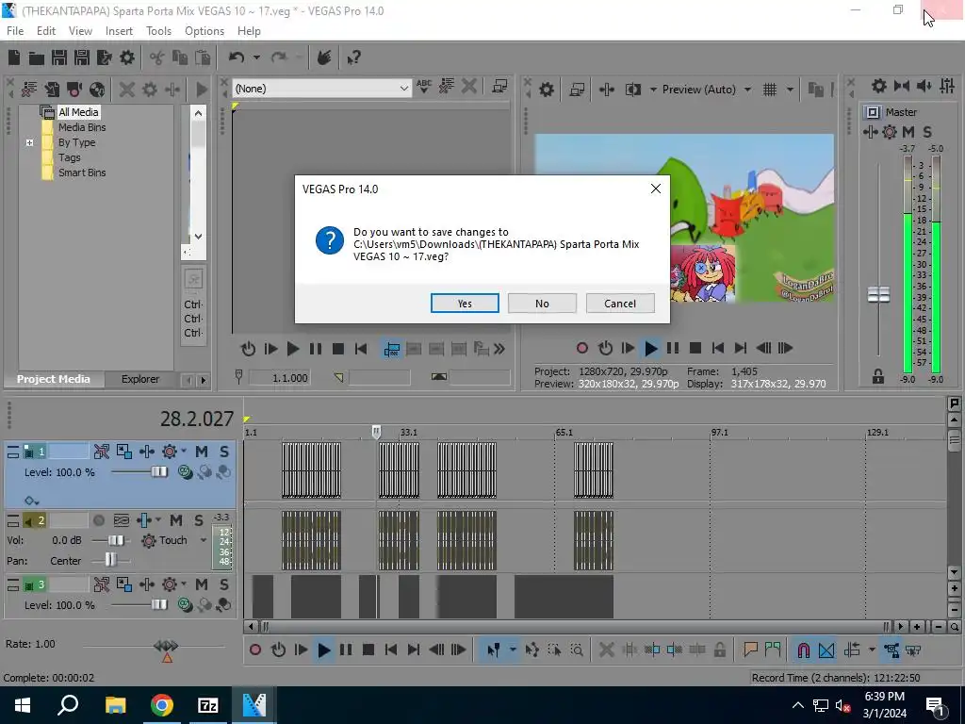Close the VEGAS Pro 14.0 dialog
965x724 pixels.
(656, 189)
